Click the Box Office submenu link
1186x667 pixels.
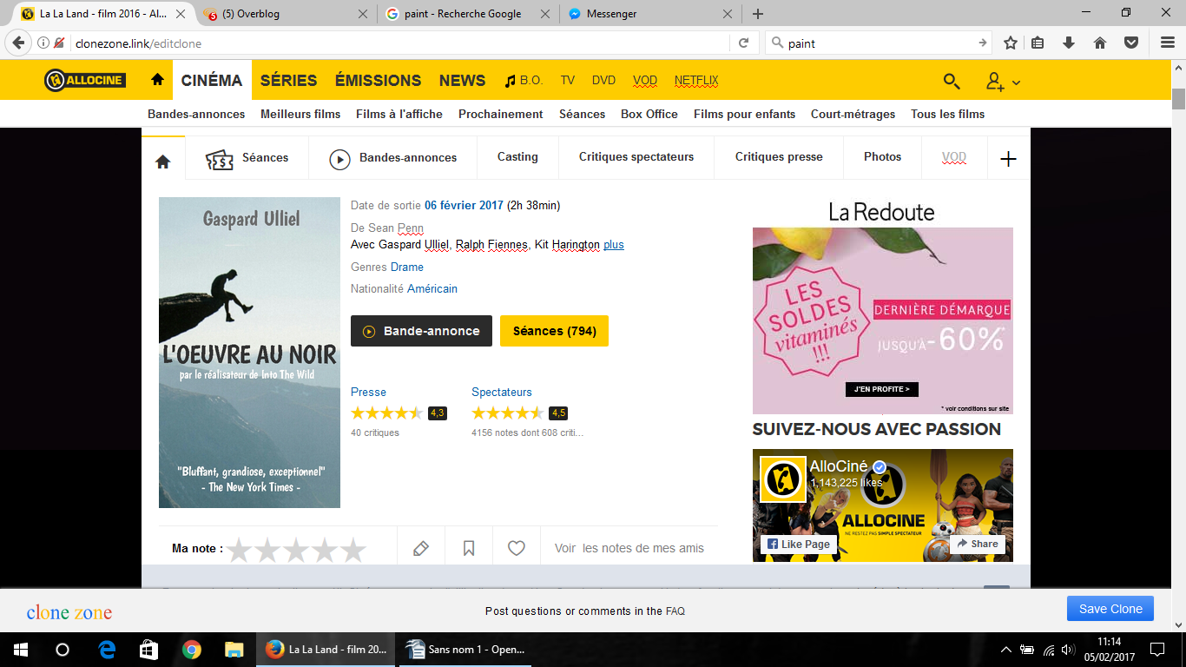pos(649,114)
